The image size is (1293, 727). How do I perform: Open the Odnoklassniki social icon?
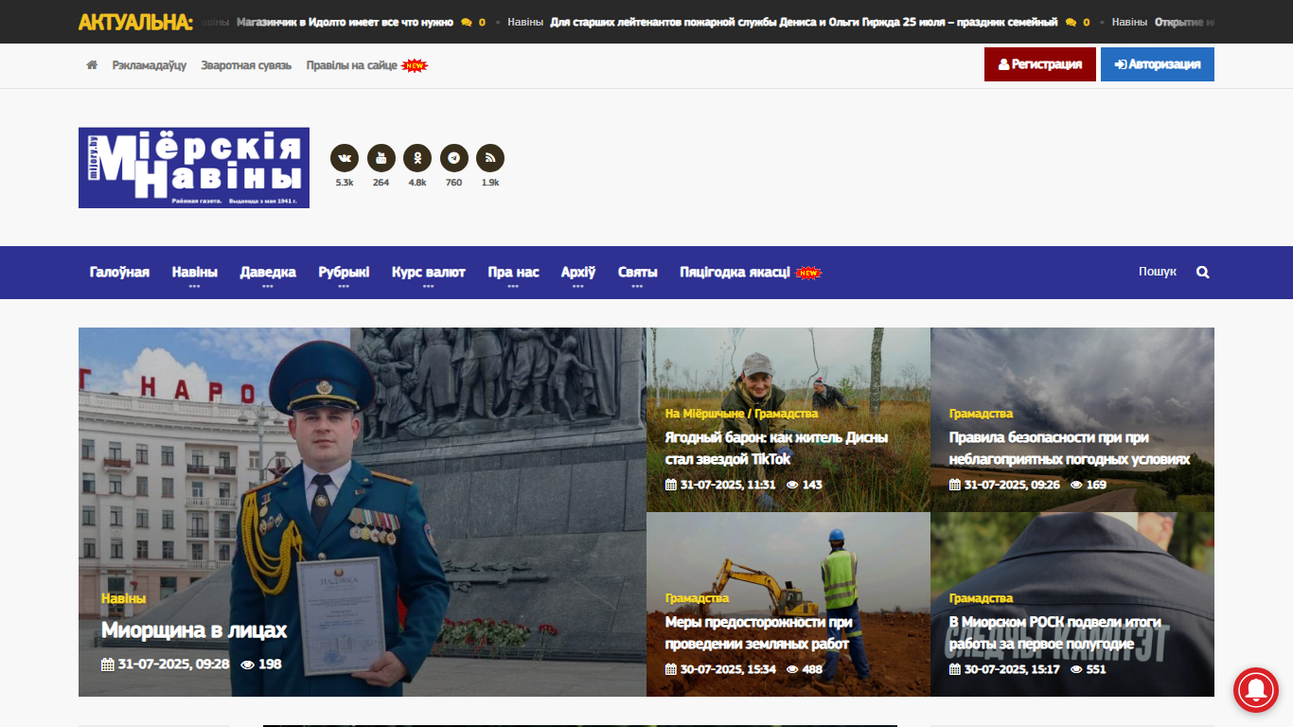417,158
